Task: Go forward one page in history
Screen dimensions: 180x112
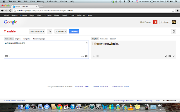Action: click(6, 11)
